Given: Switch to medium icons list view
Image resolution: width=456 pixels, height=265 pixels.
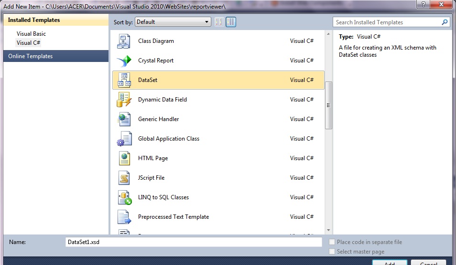Looking at the screenshot, I should pos(231,22).
